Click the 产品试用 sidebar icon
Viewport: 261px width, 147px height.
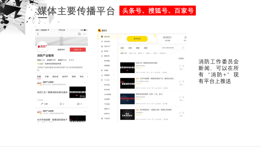102,119
